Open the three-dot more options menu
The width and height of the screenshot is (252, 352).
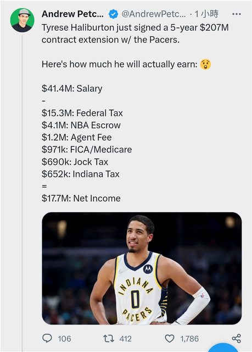tap(237, 14)
